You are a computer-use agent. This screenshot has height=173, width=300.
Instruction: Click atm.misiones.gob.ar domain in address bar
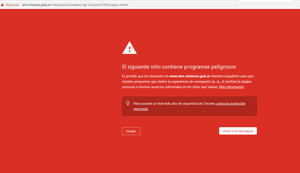tap(36, 5)
